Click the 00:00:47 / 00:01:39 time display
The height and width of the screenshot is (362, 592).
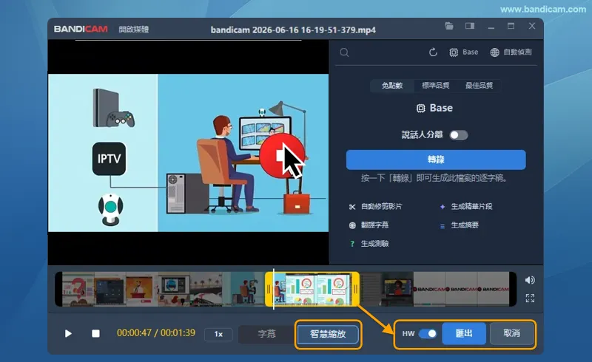pos(156,333)
